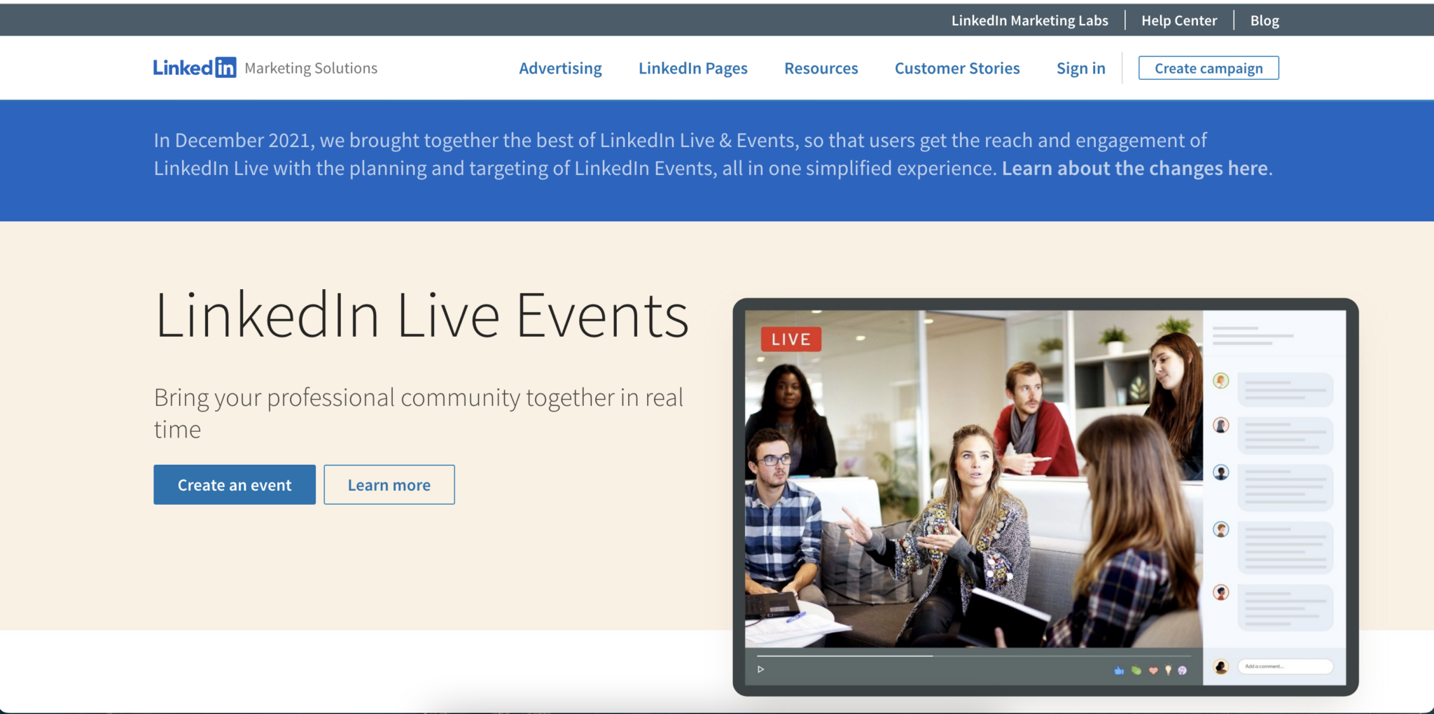Screen dimensions: 1434x714
Task: Click the green clapping hands reaction icon
Action: click(1136, 671)
